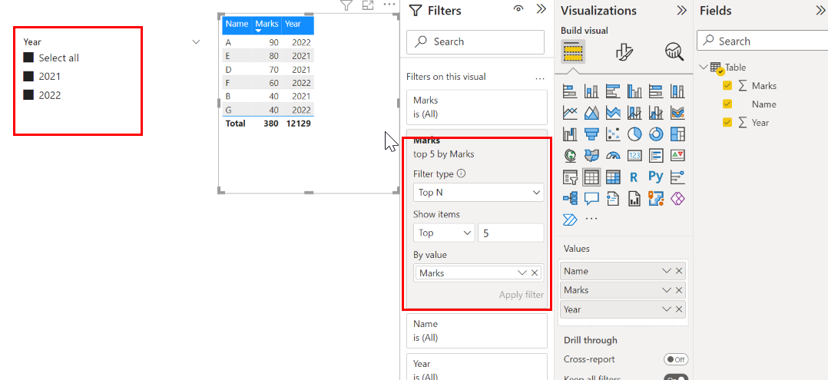Image resolution: width=828 pixels, height=380 pixels.
Task: Select the slicer visual icon
Action: (570, 177)
